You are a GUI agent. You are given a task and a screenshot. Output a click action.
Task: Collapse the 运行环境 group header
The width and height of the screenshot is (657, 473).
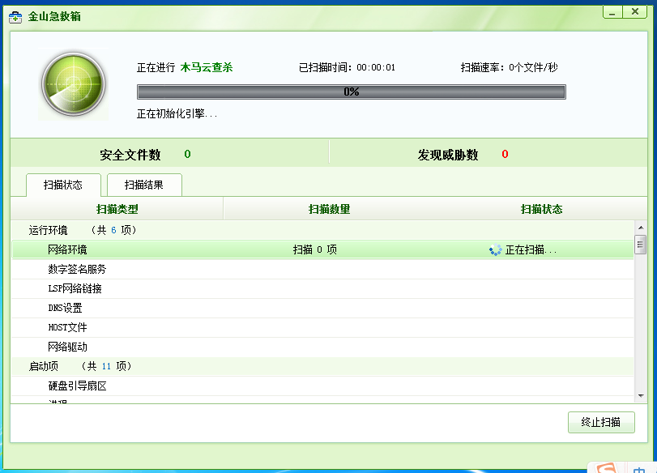coord(49,230)
